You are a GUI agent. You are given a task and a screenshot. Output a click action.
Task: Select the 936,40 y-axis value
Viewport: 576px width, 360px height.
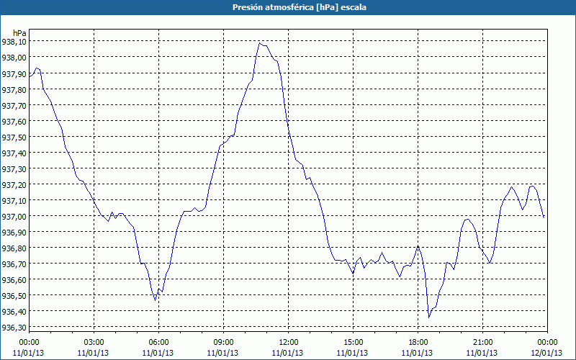click(14, 312)
